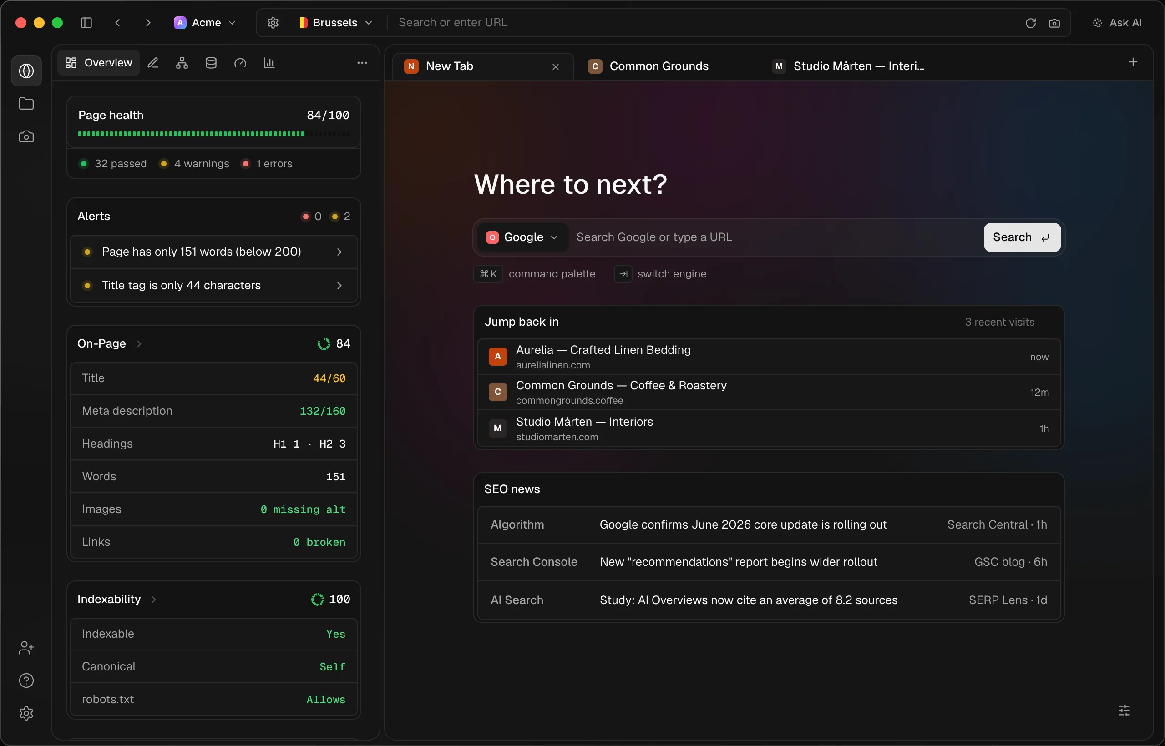Expand the Title tag 44 characters alert
1165x746 pixels.
point(214,285)
